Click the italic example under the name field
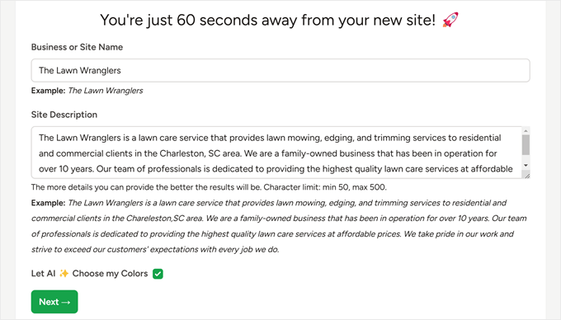 pyautogui.click(x=106, y=91)
